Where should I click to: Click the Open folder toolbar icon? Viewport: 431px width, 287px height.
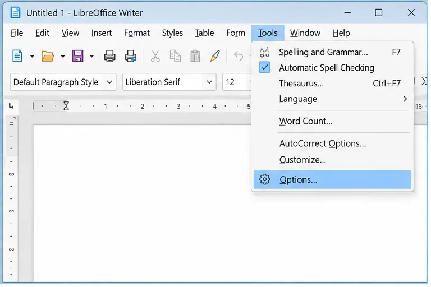click(48, 56)
